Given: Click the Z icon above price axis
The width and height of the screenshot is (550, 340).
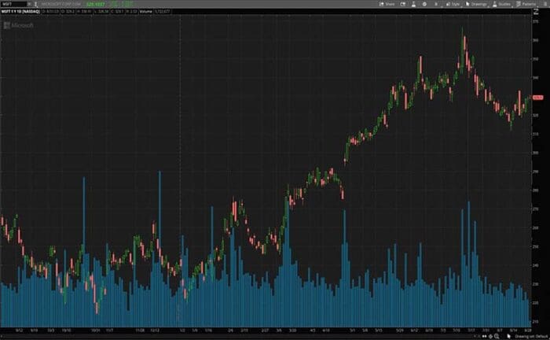Looking at the screenshot, I should click(536, 12).
